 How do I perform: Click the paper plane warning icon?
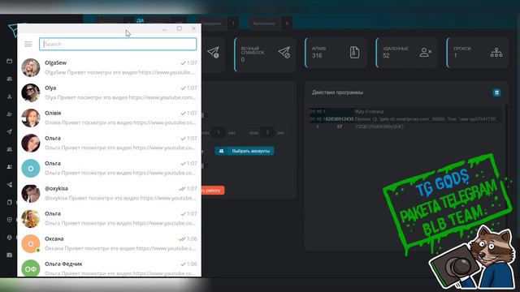click(x=213, y=52)
